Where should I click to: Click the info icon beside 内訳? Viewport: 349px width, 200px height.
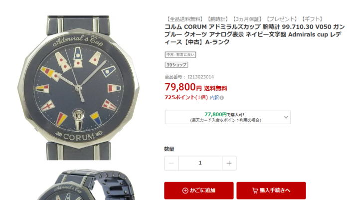(x=222, y=98)
